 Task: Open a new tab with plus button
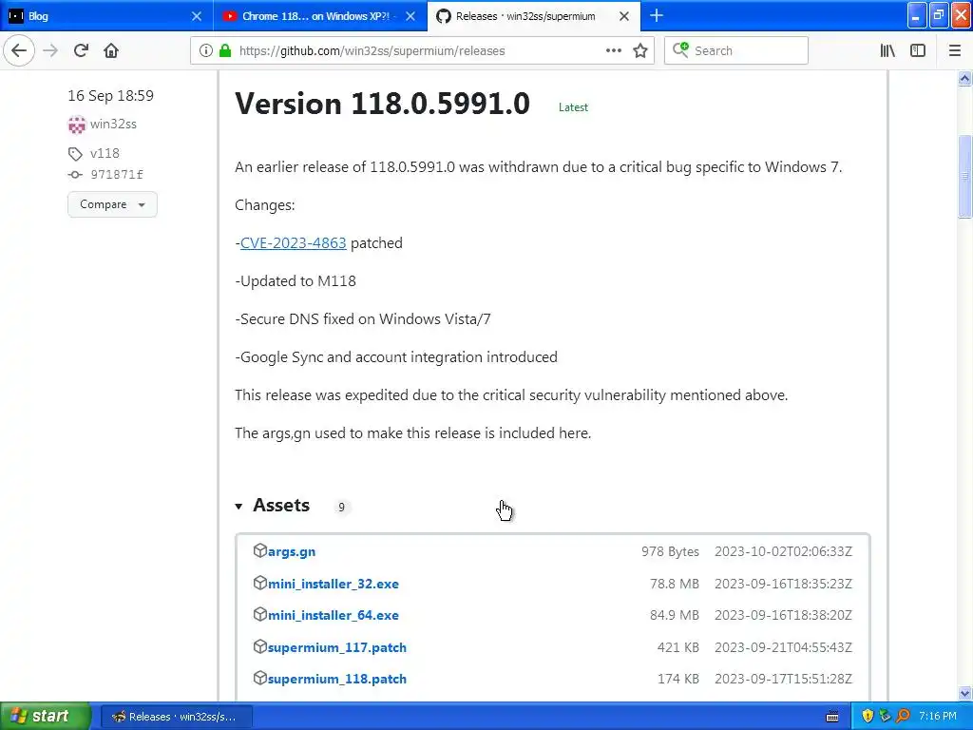point(656,15)
